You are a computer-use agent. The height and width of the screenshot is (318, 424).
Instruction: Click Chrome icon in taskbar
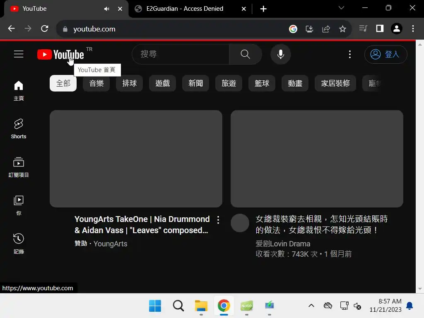click(x=224, y=306)
